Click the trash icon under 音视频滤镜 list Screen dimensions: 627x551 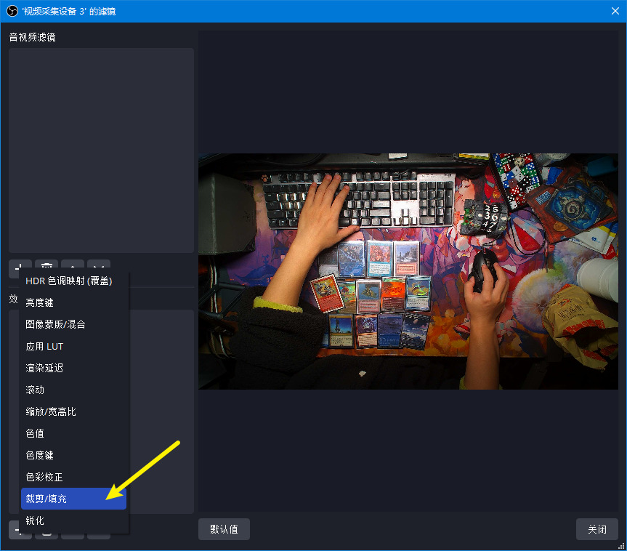point(46,265)
